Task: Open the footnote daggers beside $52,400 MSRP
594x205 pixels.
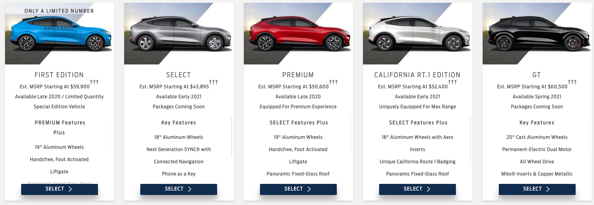Action: coord(452,82)
